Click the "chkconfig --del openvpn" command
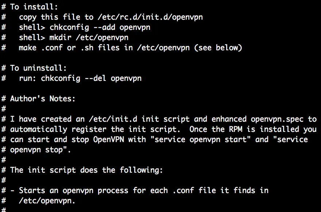Screen dimensions: 321x212 pos(91,78)
